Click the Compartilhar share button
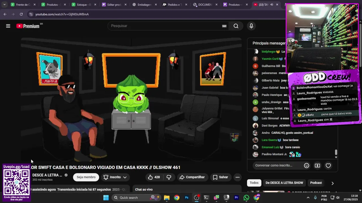 (192, 177)
